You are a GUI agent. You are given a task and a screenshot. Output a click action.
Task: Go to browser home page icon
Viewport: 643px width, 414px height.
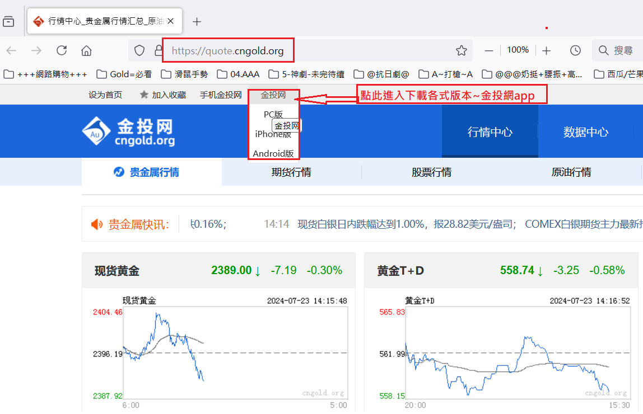tap(86, 50)
